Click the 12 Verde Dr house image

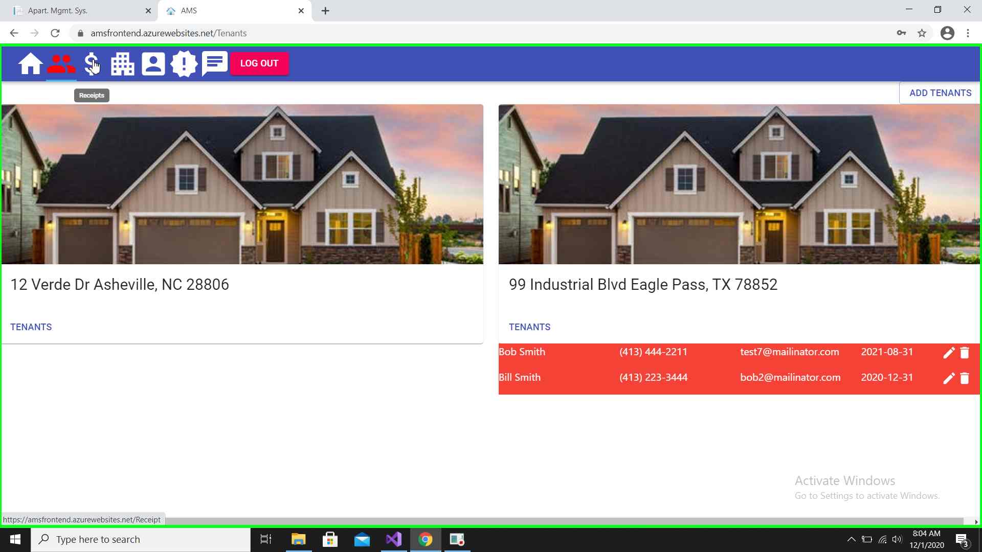pyautogui.click(x=242, y=184)
